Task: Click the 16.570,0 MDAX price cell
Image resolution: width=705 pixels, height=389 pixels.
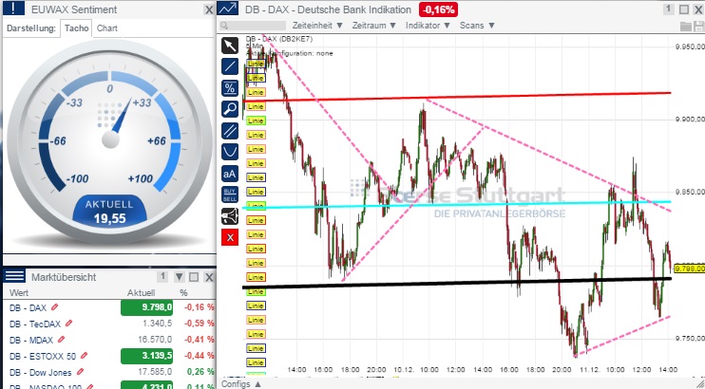Action: (x=155, y=340)
